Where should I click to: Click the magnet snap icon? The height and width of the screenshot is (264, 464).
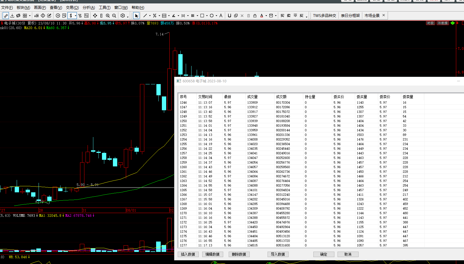[229, 16]
